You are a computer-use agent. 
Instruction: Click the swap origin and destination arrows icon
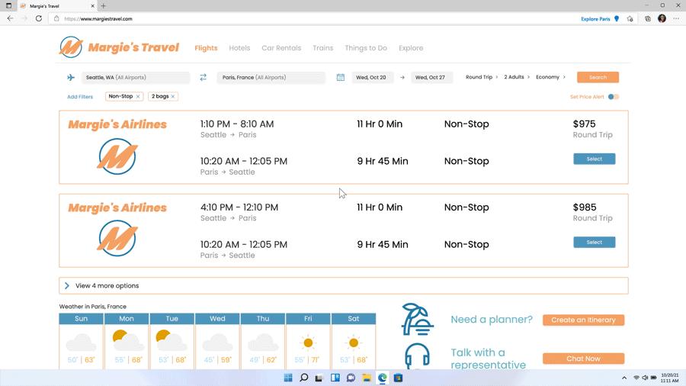click(x=204, y=77)
